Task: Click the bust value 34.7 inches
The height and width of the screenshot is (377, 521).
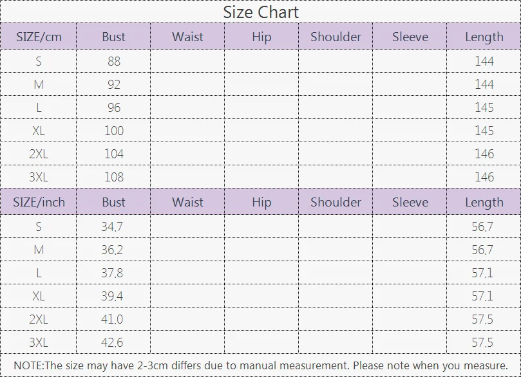Action: coord(112,226)
